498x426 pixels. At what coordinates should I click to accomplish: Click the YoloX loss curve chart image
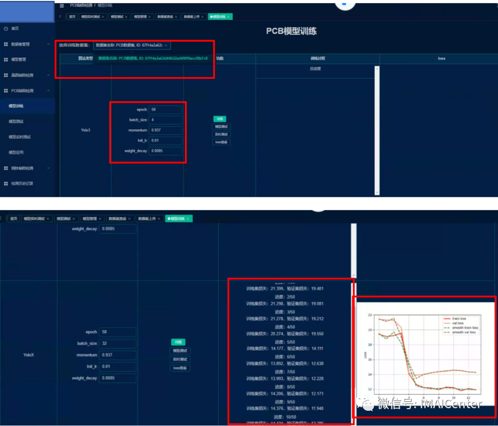tap(426, 354)
